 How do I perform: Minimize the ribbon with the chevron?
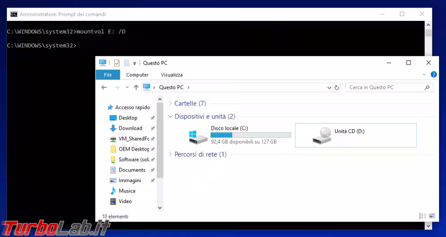[x=424, y=74]
